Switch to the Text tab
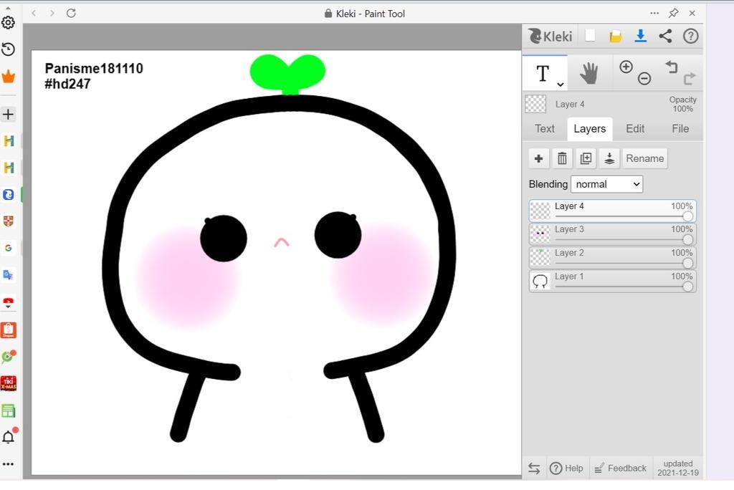734x490 pixels. pyautogui.click(x=545, y=129)
